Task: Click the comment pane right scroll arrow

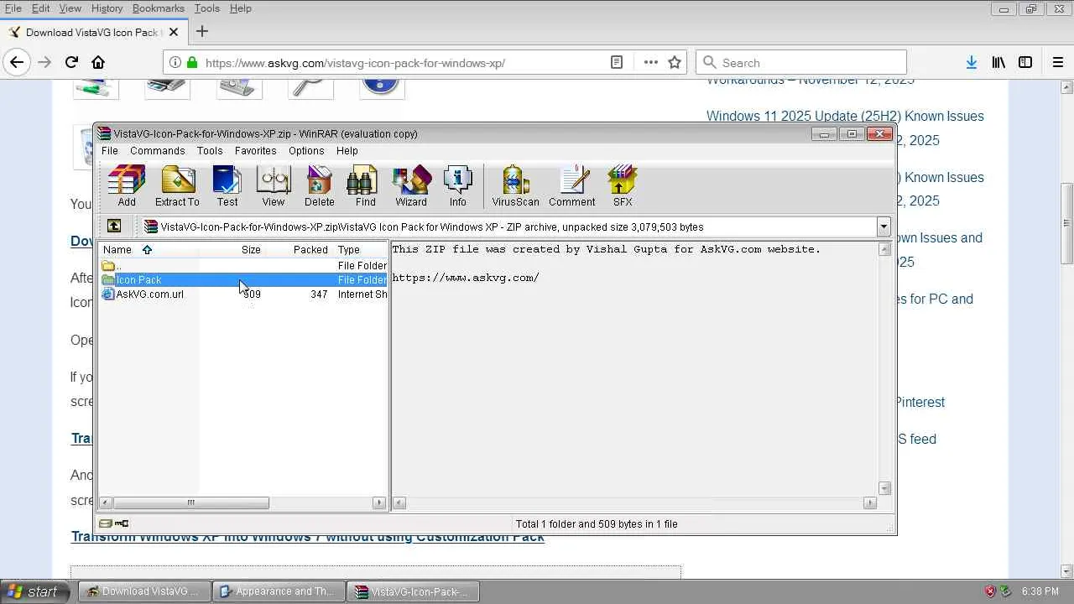Action: click(x=870, y=502)
